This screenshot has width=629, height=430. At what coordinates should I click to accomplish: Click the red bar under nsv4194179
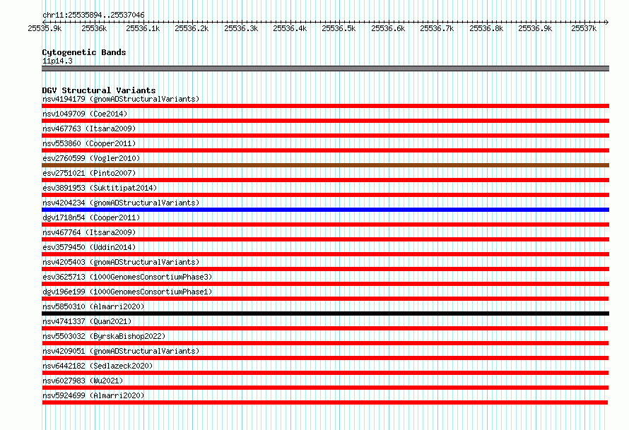click(325, 106)
